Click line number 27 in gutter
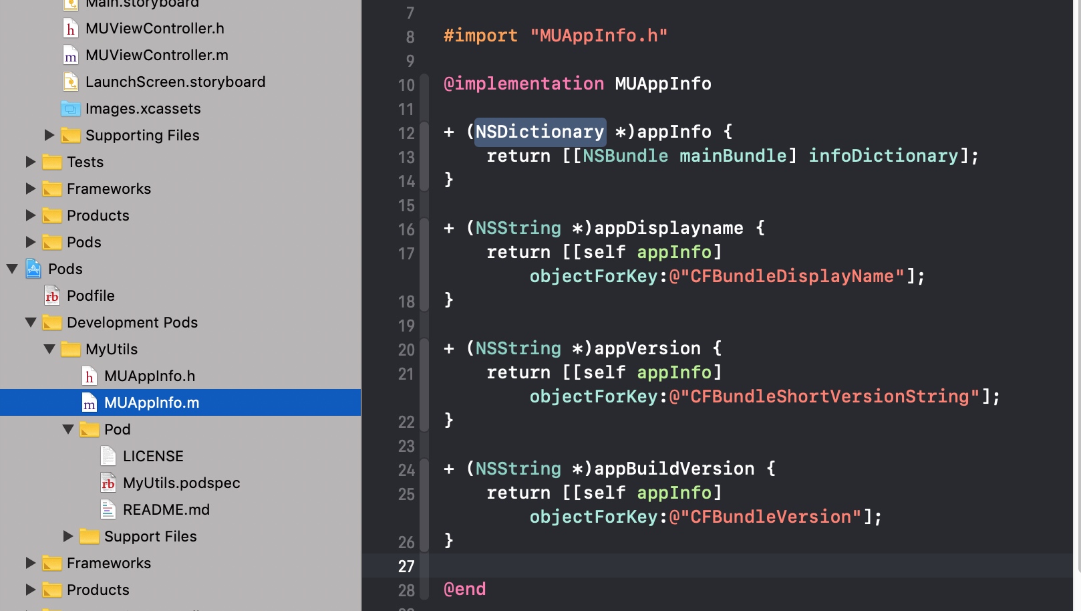This screenshot has height=611, width=1081. coord(406,566)
